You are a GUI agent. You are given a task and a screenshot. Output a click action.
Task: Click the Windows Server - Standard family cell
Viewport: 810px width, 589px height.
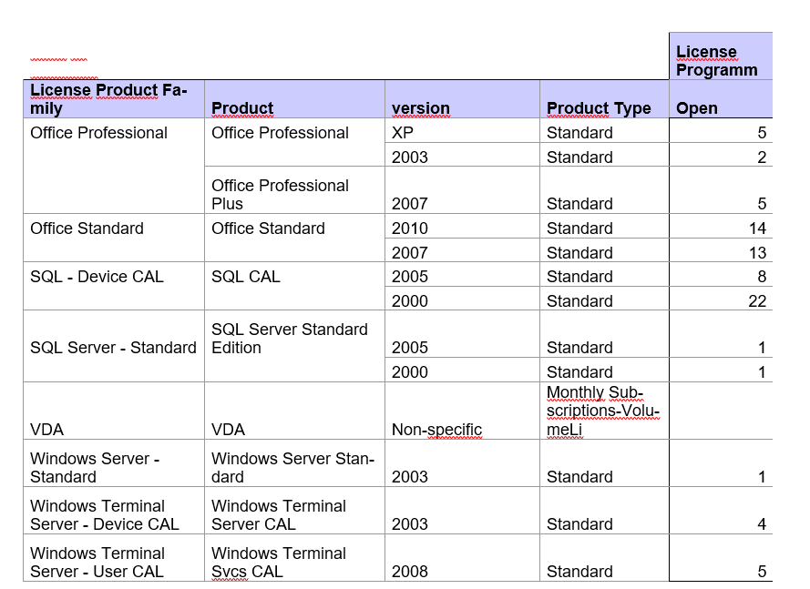coord(114,463)
